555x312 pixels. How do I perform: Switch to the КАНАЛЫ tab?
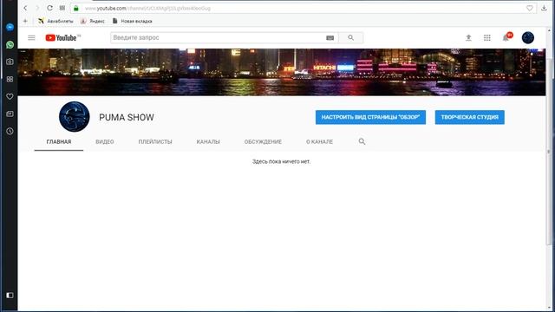coord(208,142)
